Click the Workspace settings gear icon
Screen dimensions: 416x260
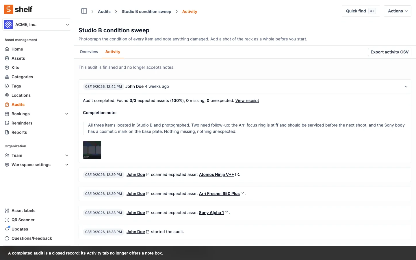point(7,165)
